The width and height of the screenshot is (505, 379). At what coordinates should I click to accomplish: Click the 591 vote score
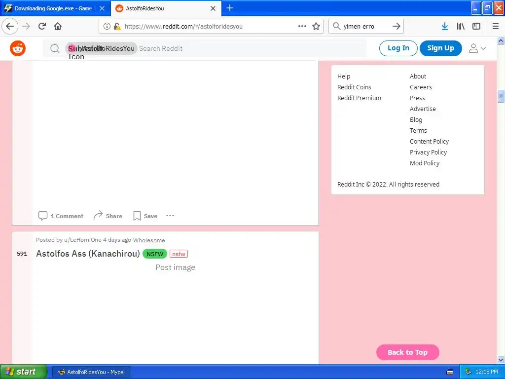coord(22,254)
